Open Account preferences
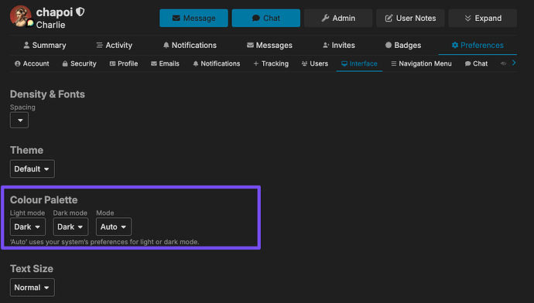 click(32, 63)
